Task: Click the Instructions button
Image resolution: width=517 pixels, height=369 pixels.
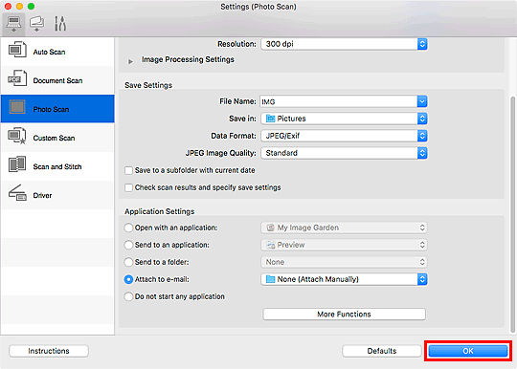Action: (x=49, y=351)
